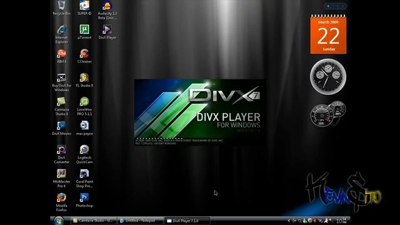Launch the Camtasia Studio 6 icon
This screenshot has height=225, width=400.
pyautogui.click(x=61, y=106)
